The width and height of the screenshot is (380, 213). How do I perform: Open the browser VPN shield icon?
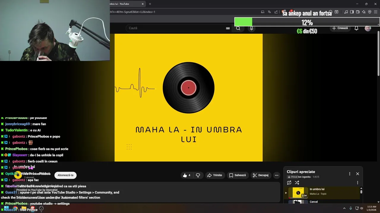point(370,12)
